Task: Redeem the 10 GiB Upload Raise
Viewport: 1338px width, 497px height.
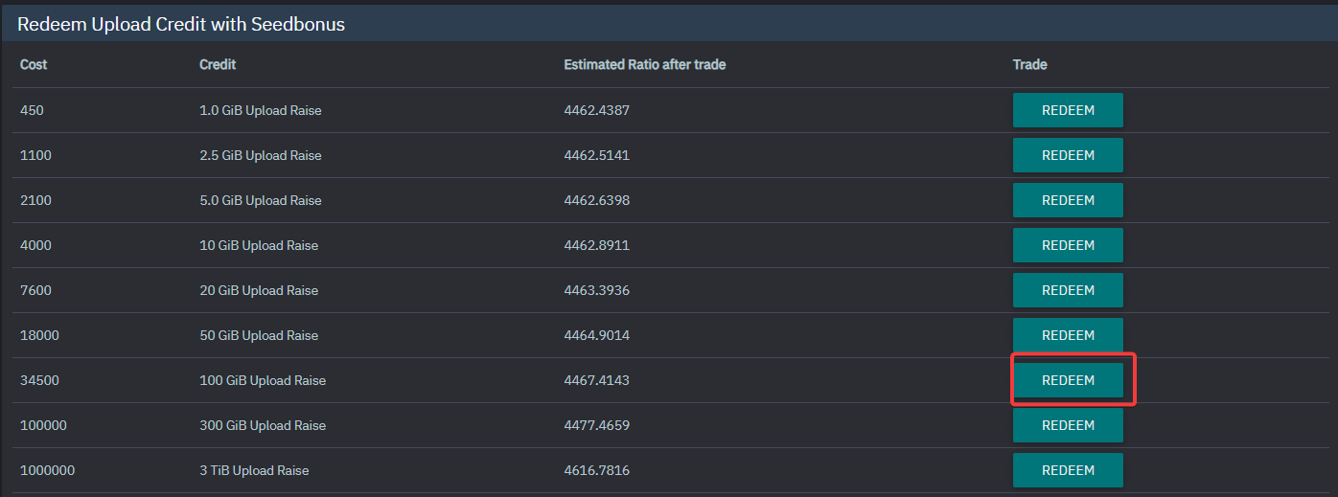Action: [x=1068, y=245]
